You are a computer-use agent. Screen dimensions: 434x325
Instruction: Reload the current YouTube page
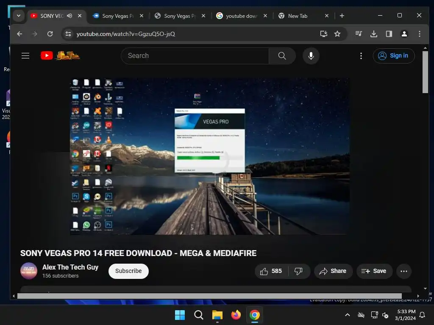(x=50, y=34)
